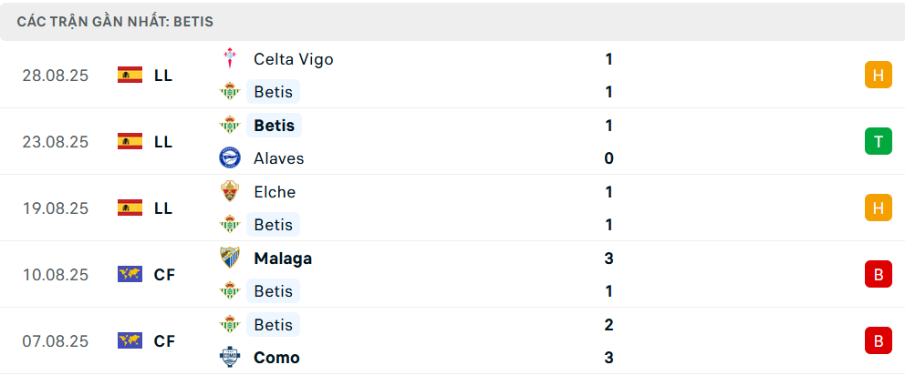
Task: Open Alaves team link
Action: (278, 158)
